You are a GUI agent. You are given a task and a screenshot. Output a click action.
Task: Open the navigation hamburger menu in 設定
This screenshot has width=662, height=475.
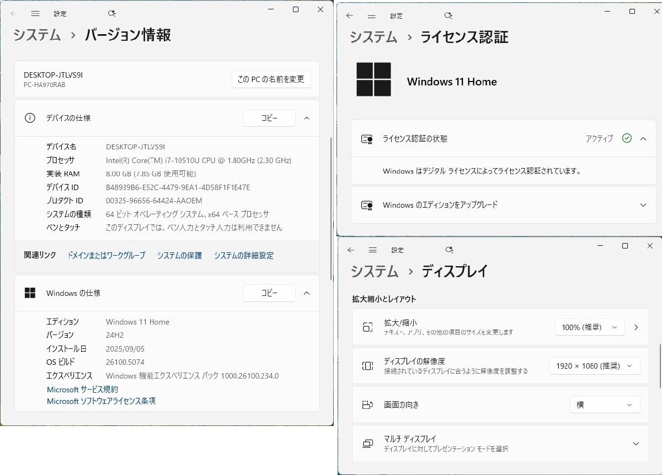35,13
